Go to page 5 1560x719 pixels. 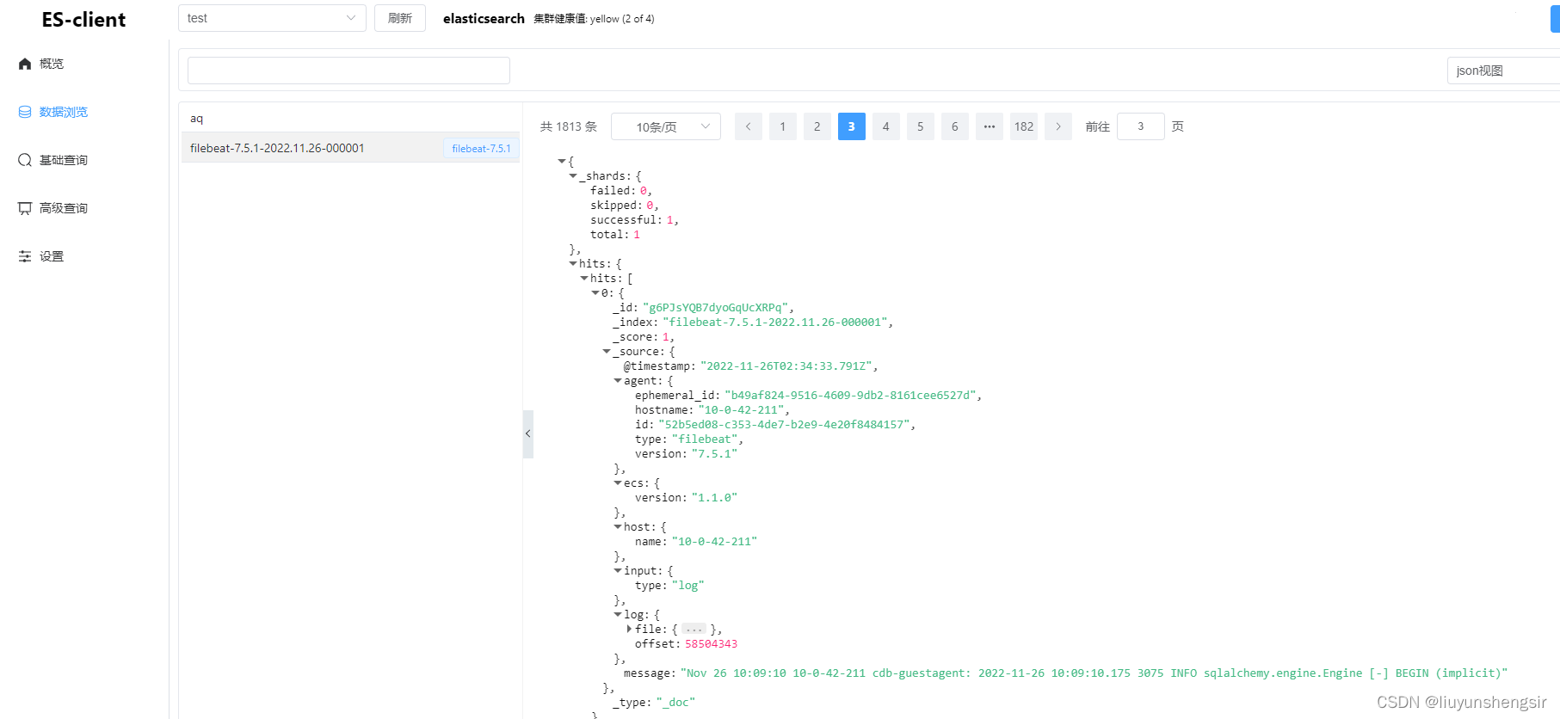921,126
